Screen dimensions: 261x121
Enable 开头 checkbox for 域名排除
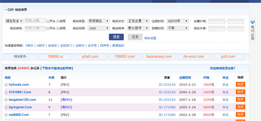pyautogui.click(x=48, y=28)
